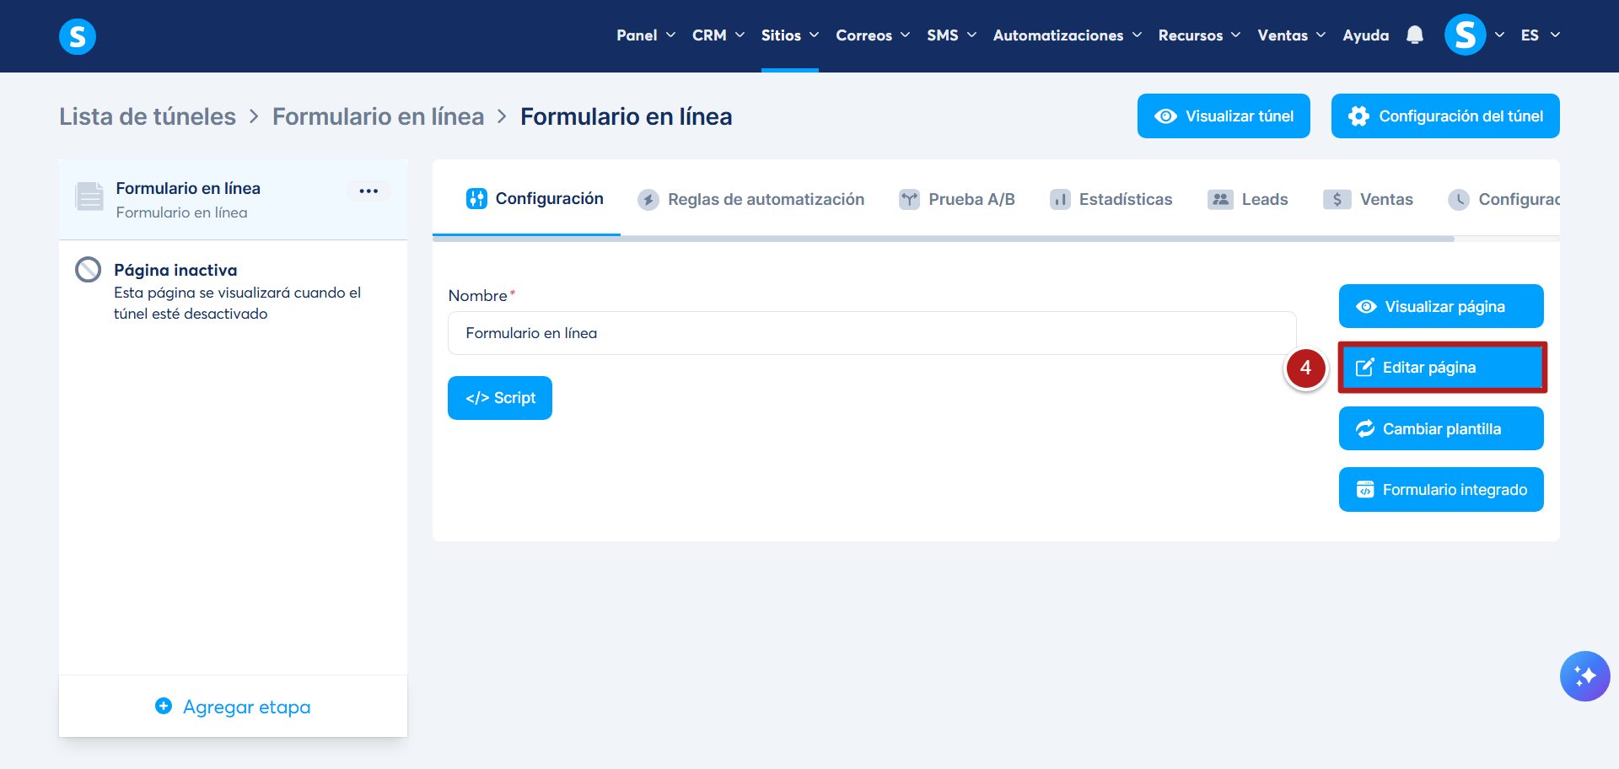Viewport: 1619px width, 769px height.
Task: Click the sliders icon of Configuración tab
Action: coord(476,199)
